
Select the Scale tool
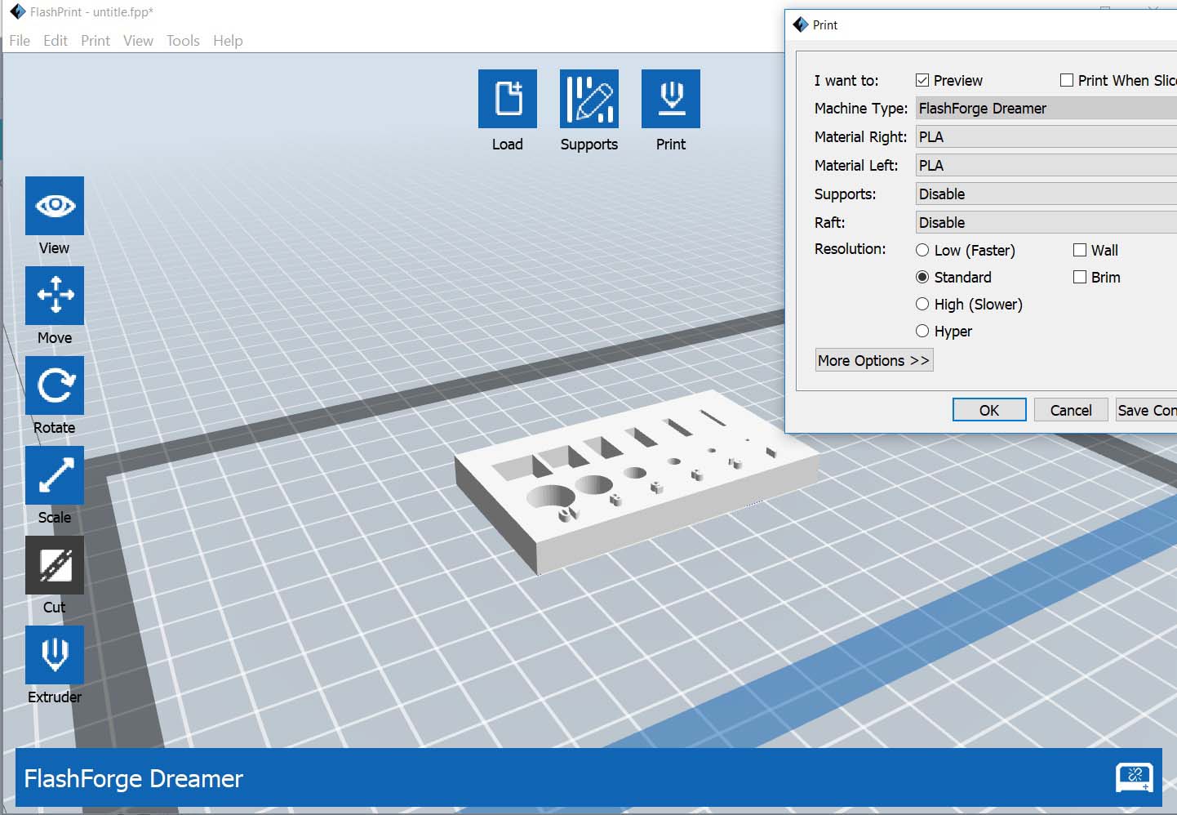pyautogui.click(x=55, y=475)
